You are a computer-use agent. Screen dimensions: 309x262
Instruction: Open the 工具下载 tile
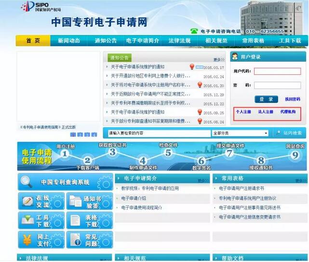[x=41, y=221]
